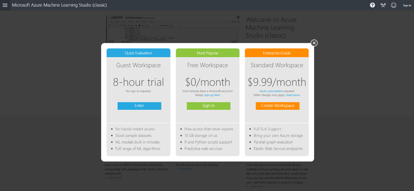Click 'Stock sample datasets' bullet

tap(133, 135)
